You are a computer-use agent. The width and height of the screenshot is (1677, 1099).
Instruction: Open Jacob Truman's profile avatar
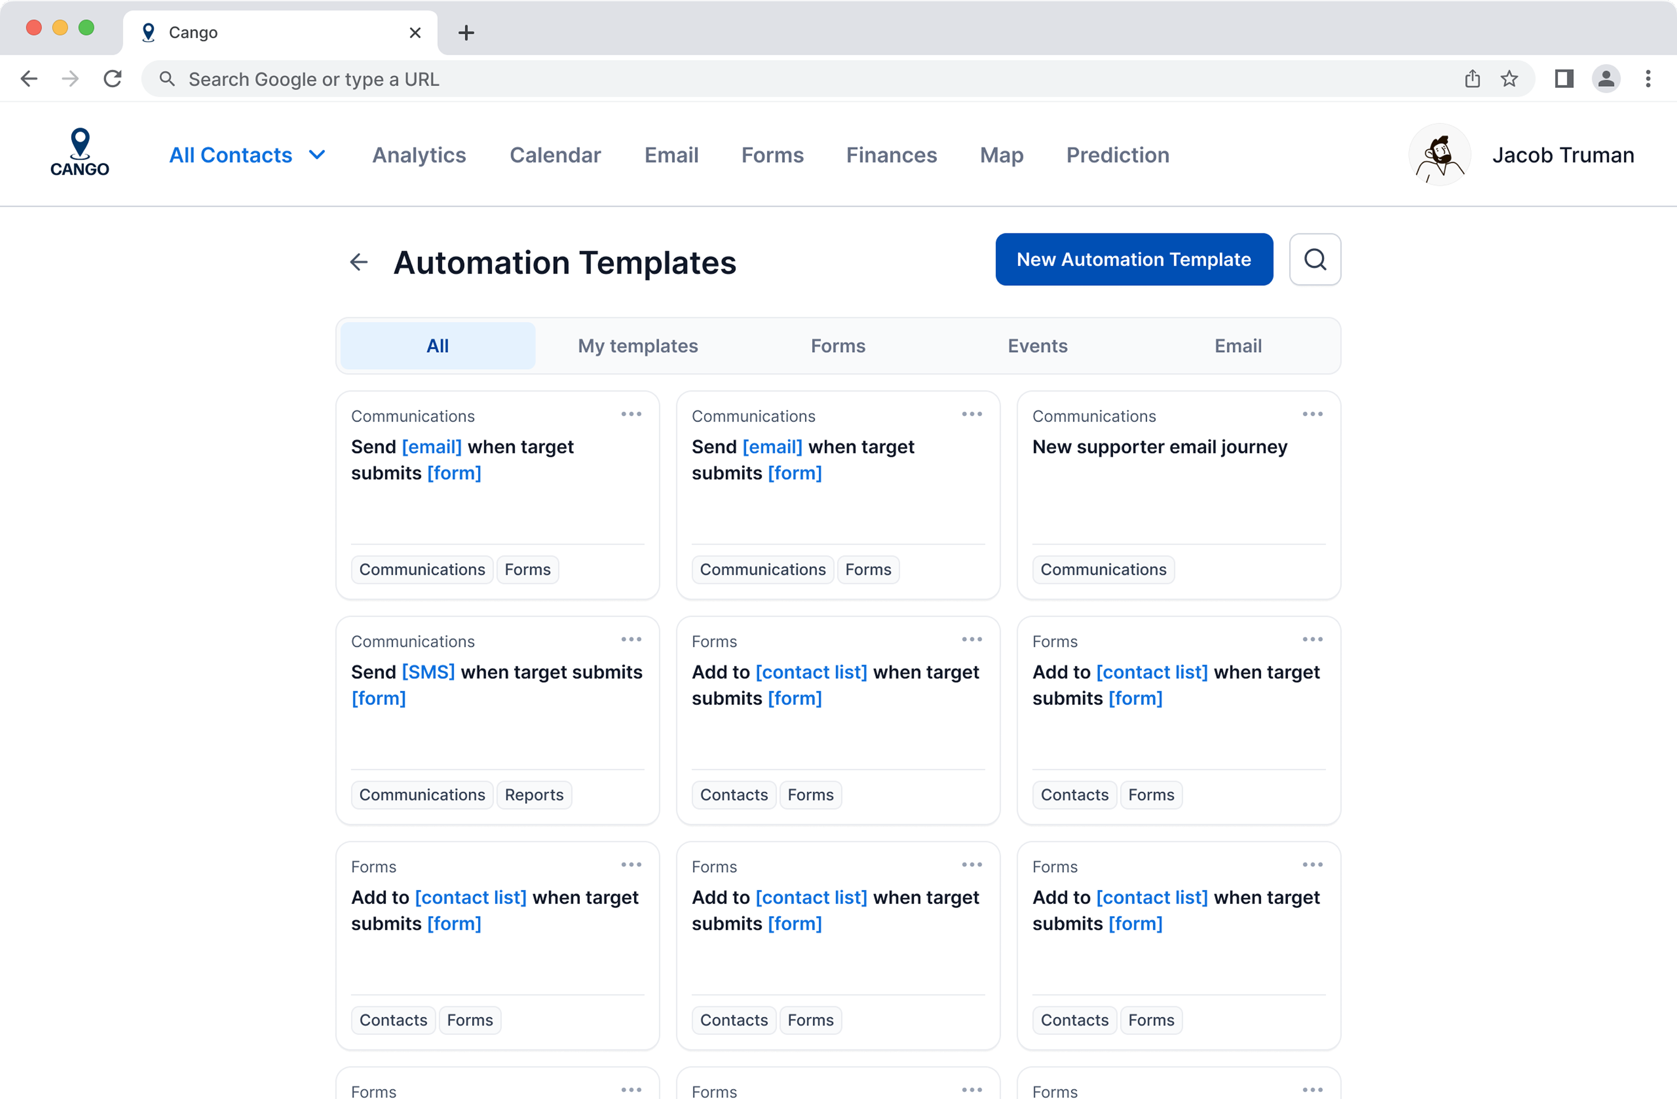click(1439, 155)
